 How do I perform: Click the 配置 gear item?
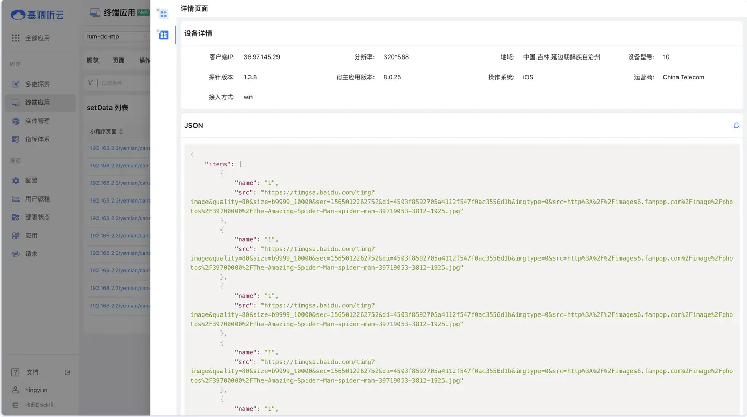coord(31,181)
